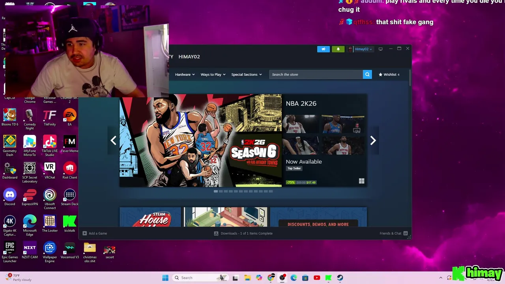Open ExpressVPN desktop shortcut
Screen dimensions: 505x284
pos(30,197)
